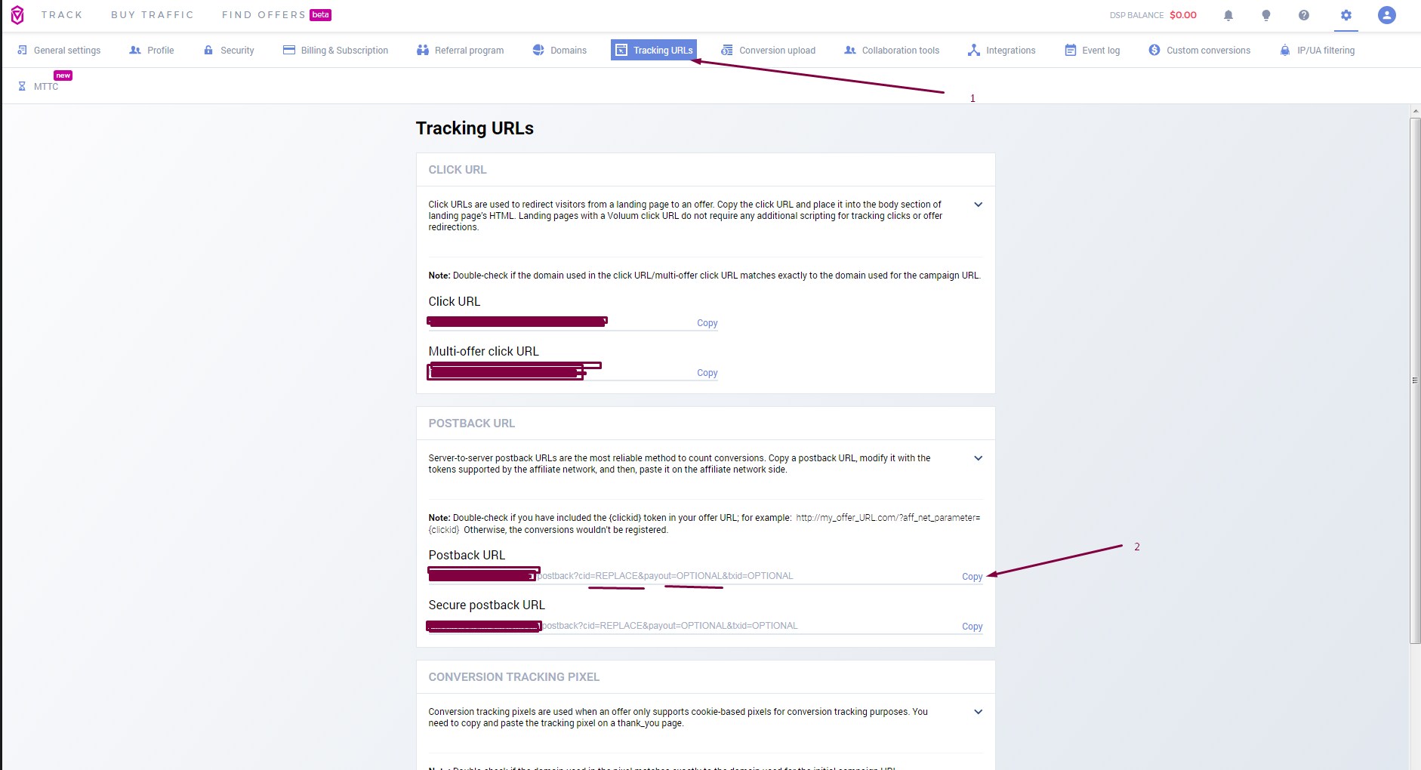1421x770 pixels.
Task: Collapse the Click URL description chevron
Action: 978,205
